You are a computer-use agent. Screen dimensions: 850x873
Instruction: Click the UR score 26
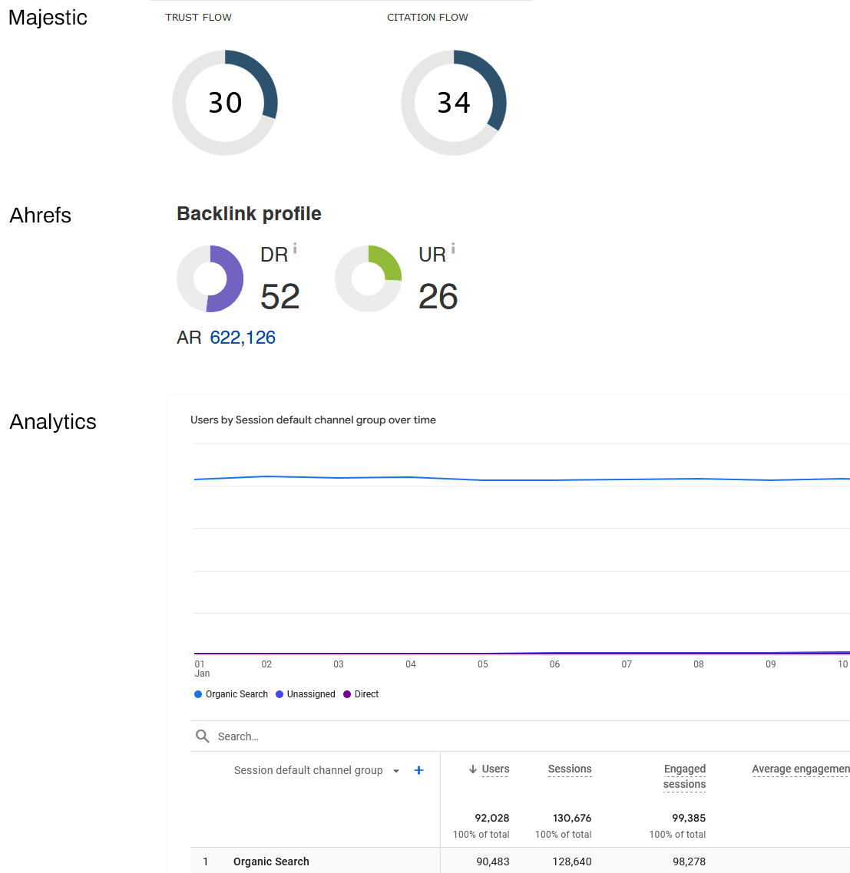(438, 296)
